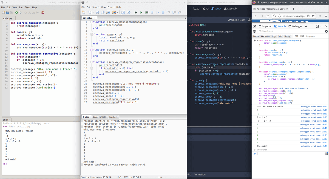Image resolution: width=329 pixels, height=179 pixels.
Task: Open Godot's AssetLib workspace
Action: pos(230,9)
